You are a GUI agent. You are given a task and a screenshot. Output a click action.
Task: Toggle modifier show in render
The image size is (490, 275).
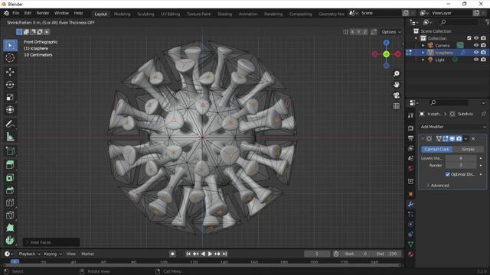(459, 139)
